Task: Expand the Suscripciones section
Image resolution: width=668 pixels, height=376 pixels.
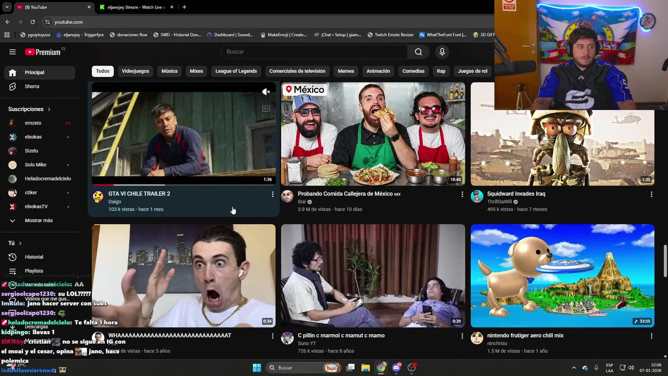Action: (x=30, y=109)
